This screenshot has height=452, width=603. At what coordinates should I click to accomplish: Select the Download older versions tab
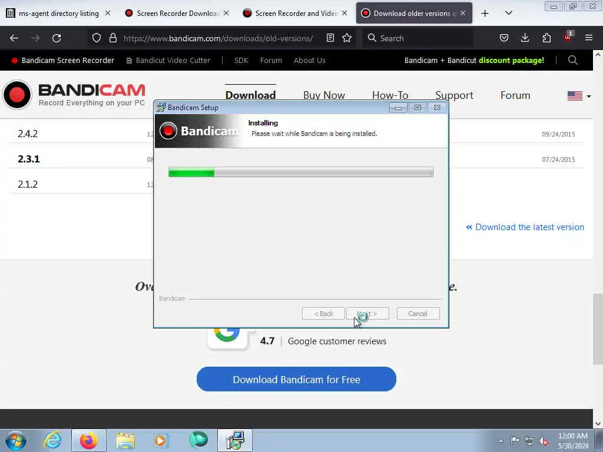(414, 14)
